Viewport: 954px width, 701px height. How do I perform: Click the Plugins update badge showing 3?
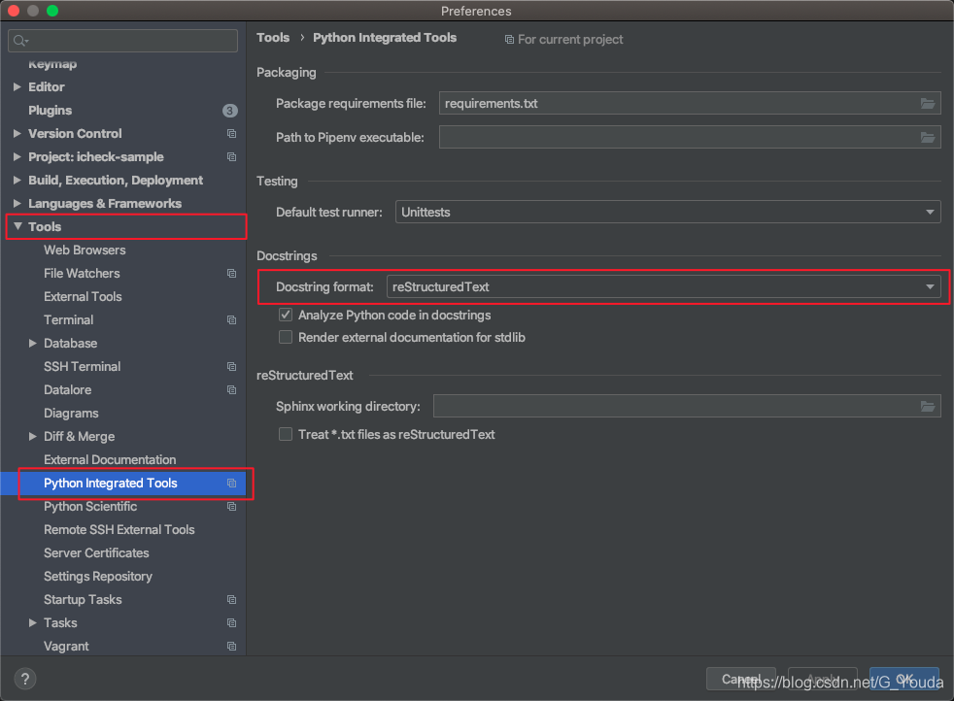click(230, 110)
